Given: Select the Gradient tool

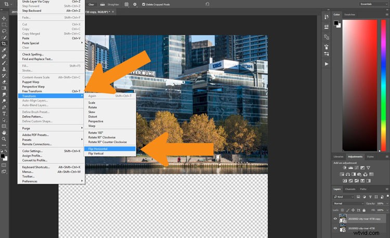Looking at the screenshot, I should (x=4, y=88).
